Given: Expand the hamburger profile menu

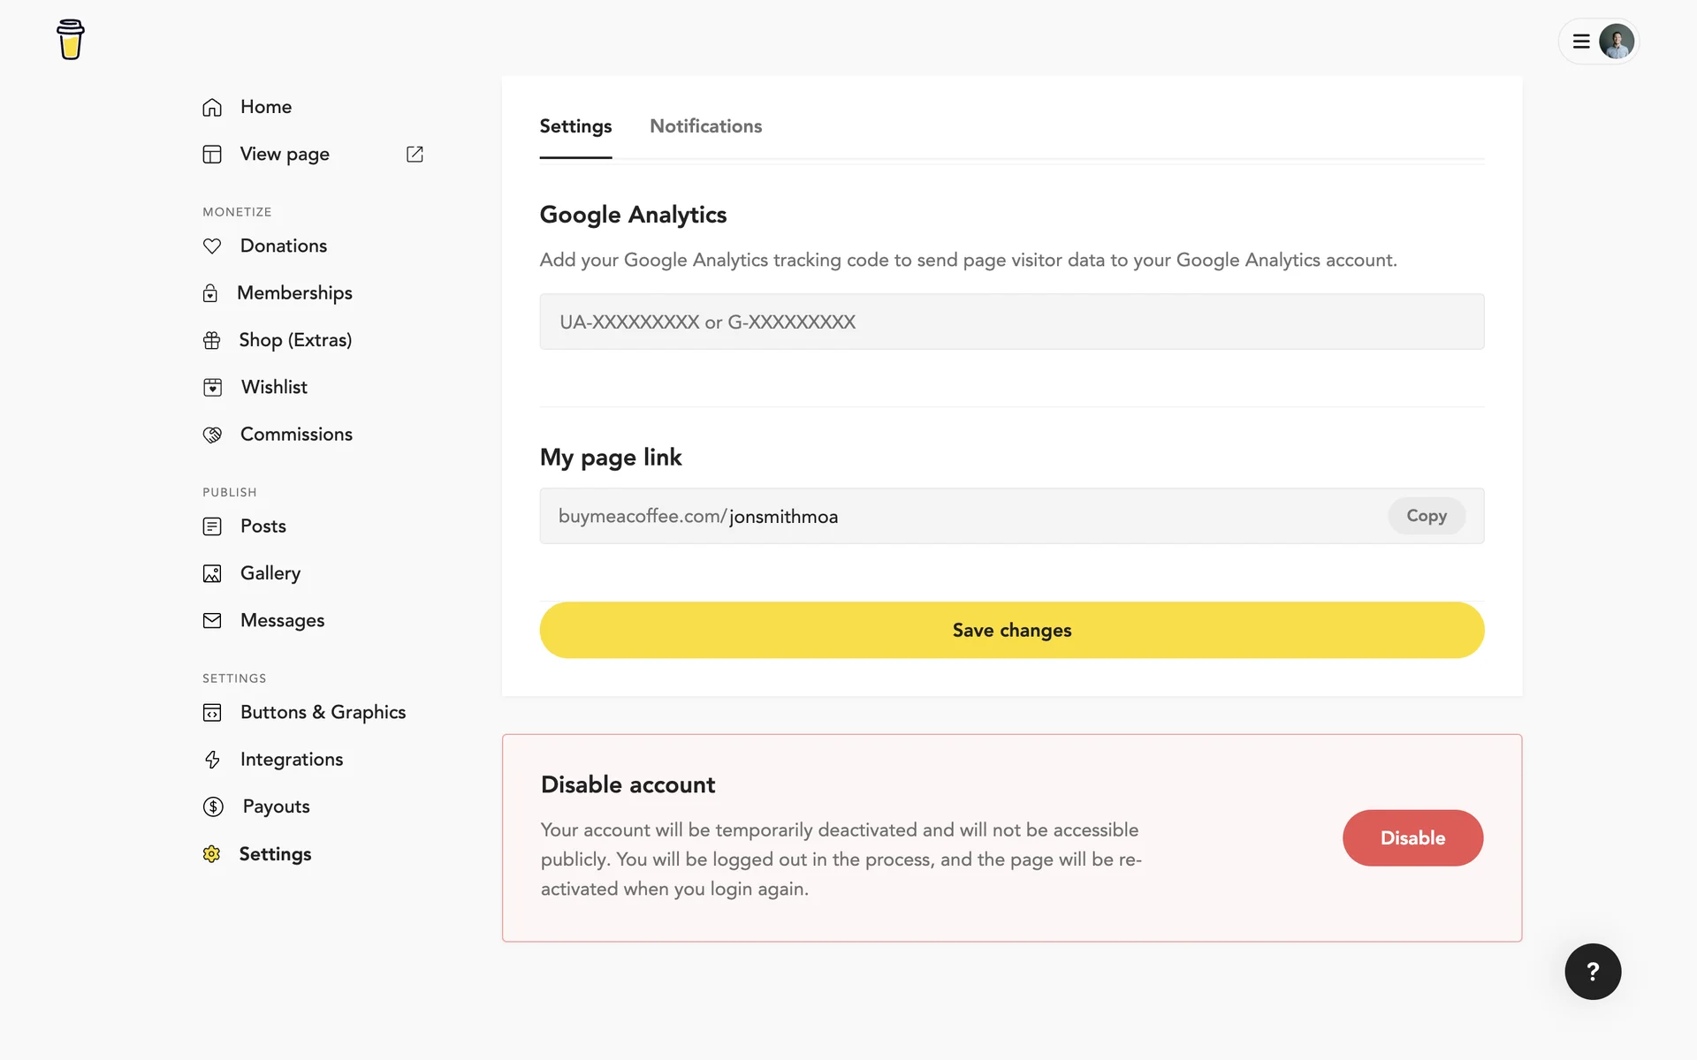Looking at the screenshot, I should tap(1581, 42).
